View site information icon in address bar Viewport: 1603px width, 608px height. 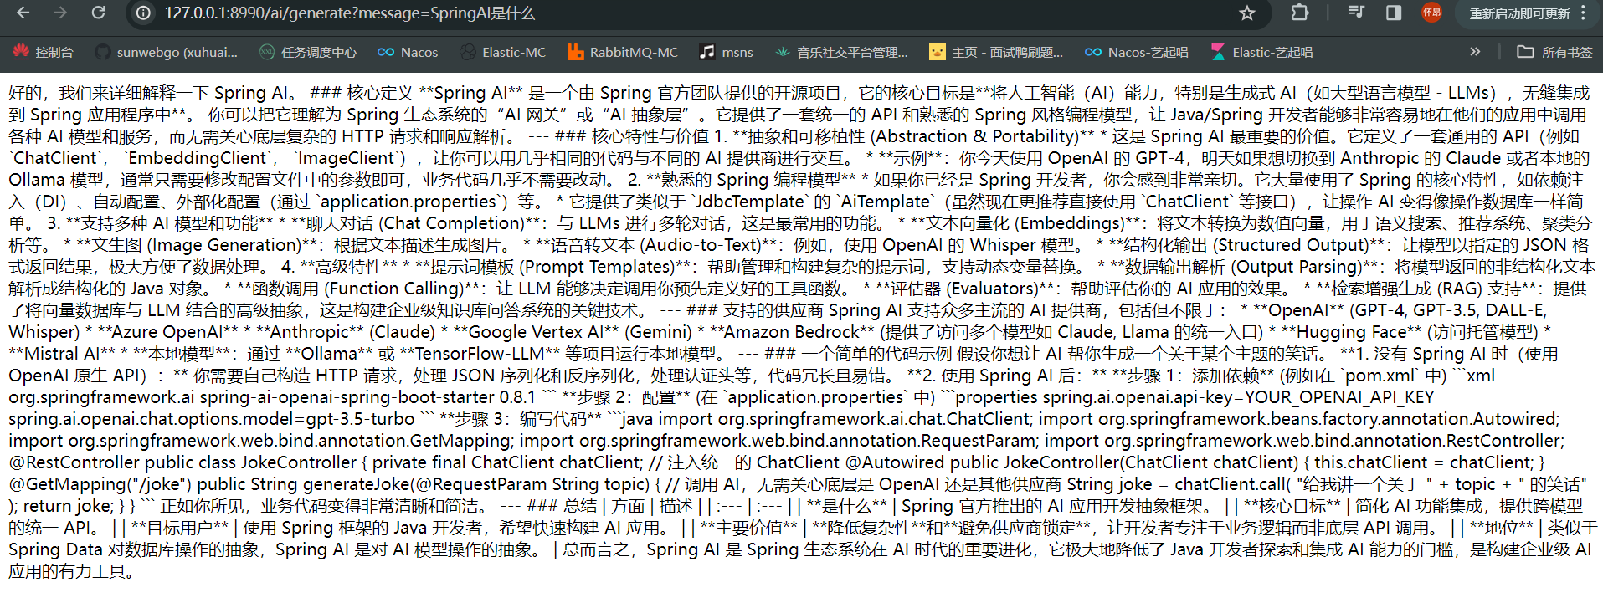(143, 13)
